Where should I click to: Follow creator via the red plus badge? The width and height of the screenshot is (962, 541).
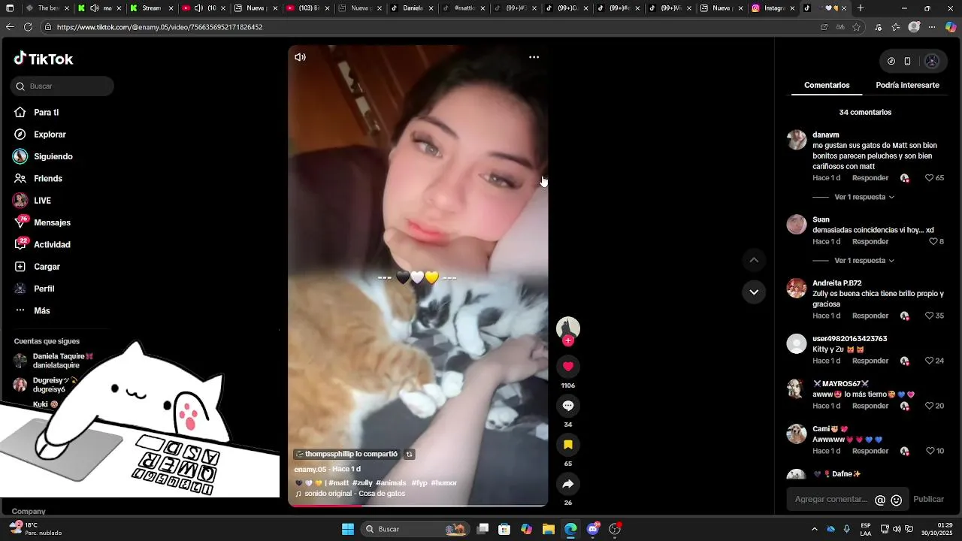pos(568,340)
